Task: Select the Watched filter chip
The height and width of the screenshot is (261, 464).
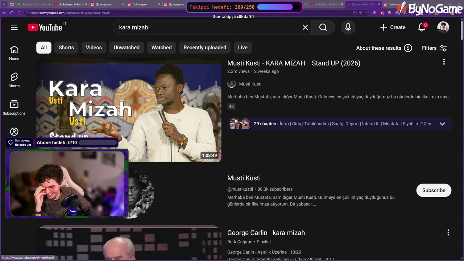Action: 161,47
